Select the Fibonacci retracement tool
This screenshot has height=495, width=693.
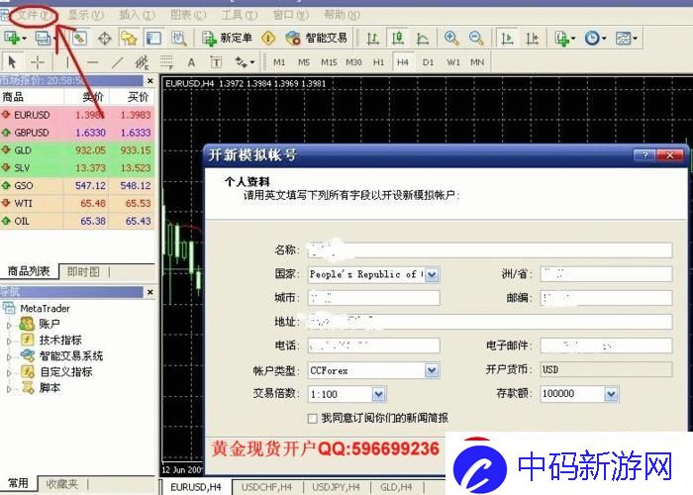coord(166,62)
